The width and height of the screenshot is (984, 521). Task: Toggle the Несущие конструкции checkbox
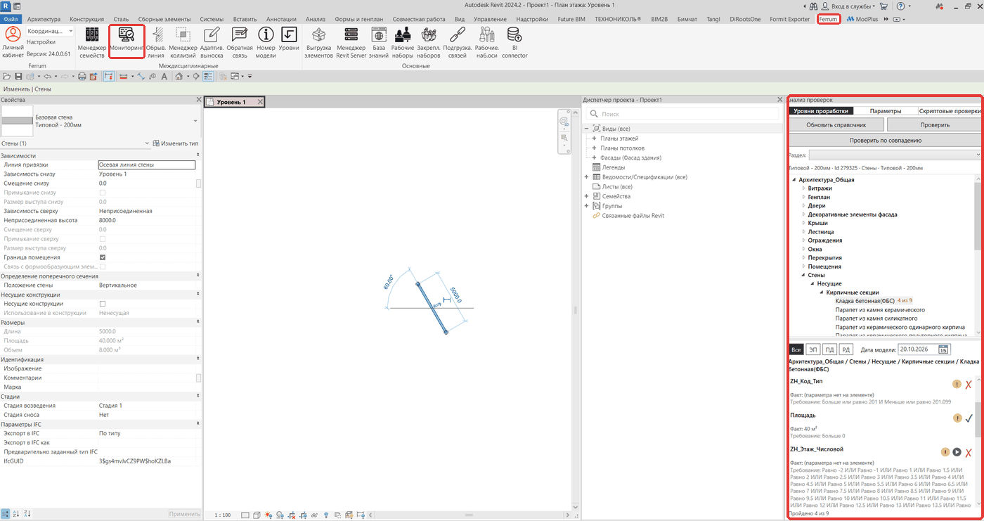(103, 304)
